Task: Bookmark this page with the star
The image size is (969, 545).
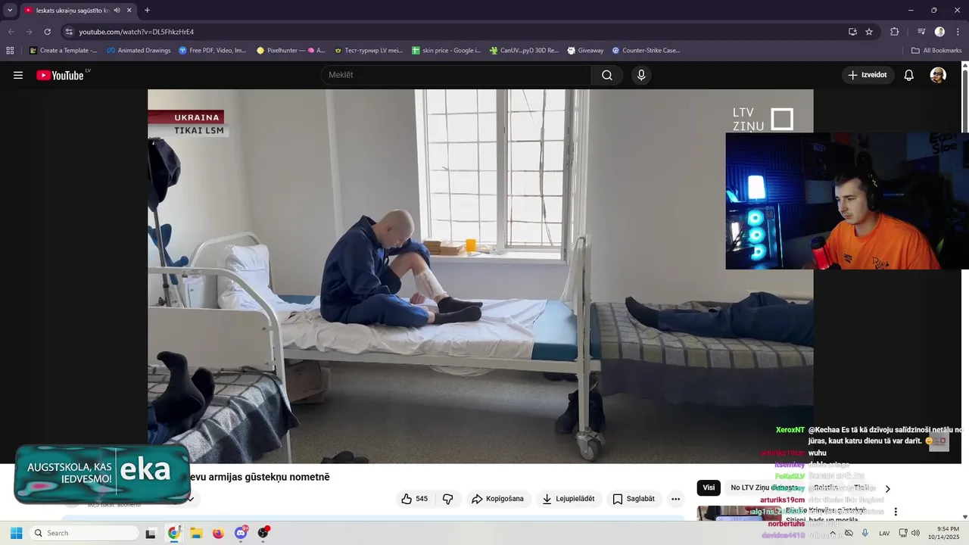Action: coord(869,32)
